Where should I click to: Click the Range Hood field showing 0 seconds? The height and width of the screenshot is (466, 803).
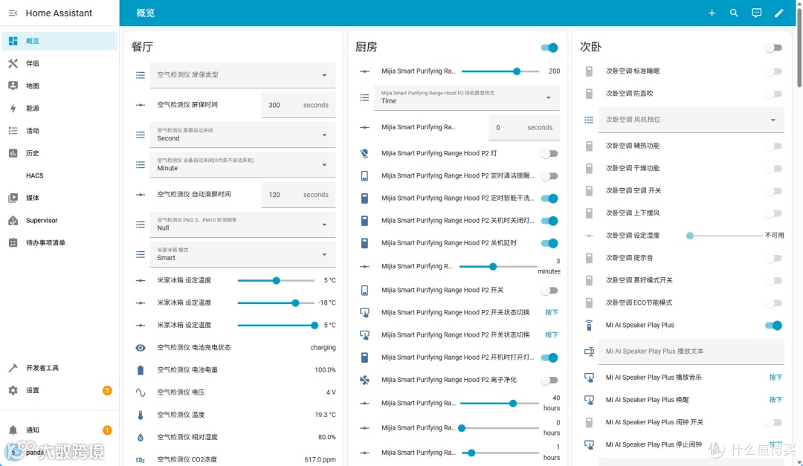[x=524, y=128]
